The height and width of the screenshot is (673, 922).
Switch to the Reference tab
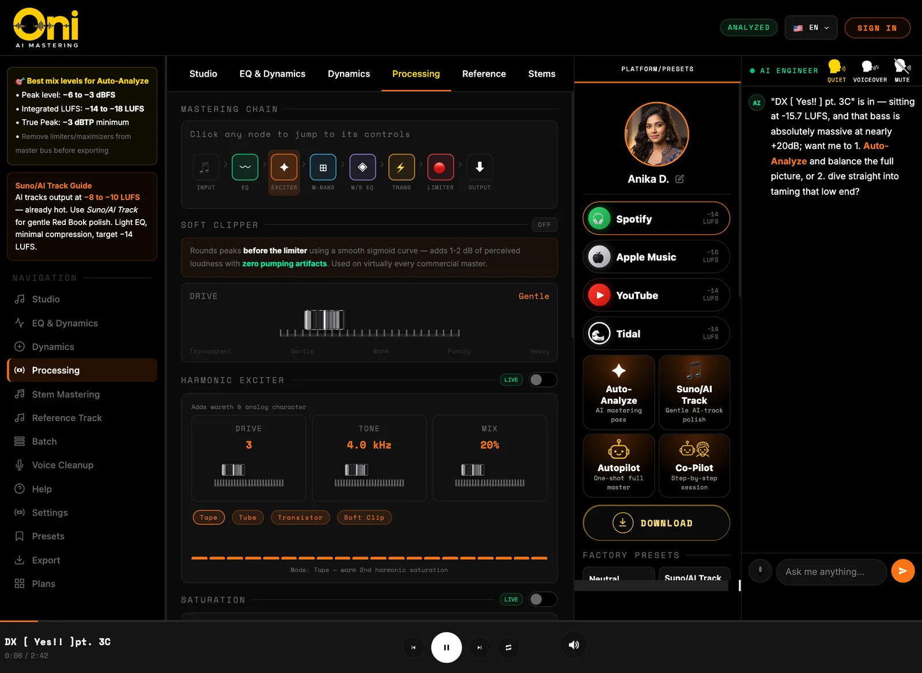[x=484, y=74]
